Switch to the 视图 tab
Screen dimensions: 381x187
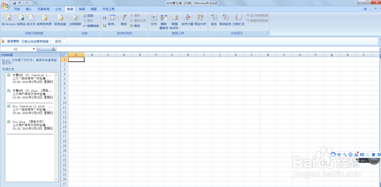point(94,9)
